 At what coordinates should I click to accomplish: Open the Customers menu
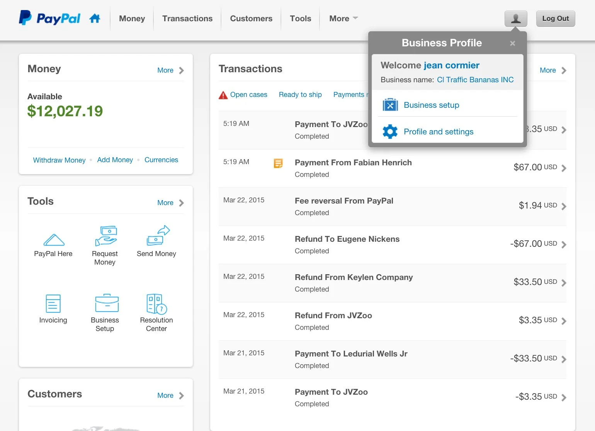click(x=251, y=19)
